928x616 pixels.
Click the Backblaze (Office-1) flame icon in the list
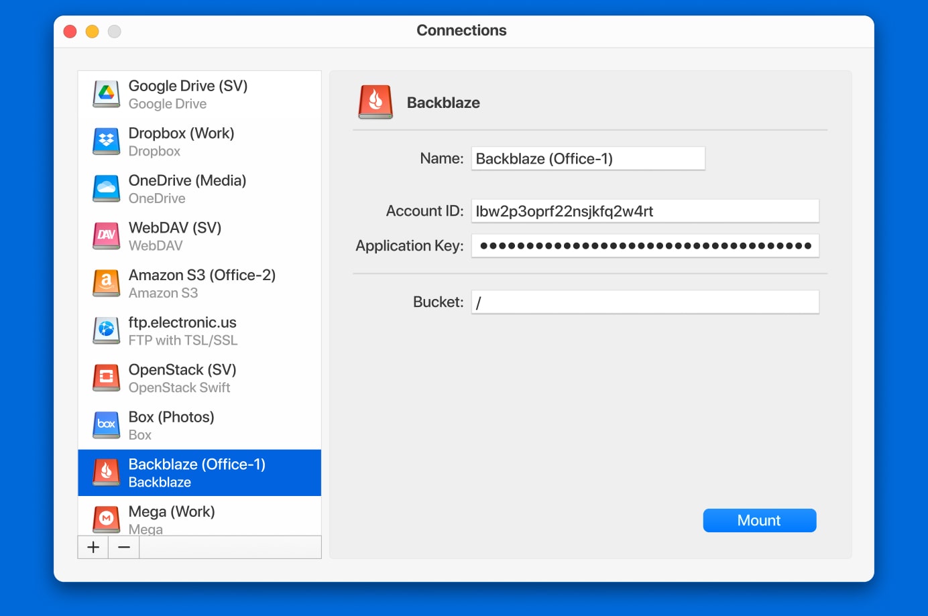(x=107, y=473)
